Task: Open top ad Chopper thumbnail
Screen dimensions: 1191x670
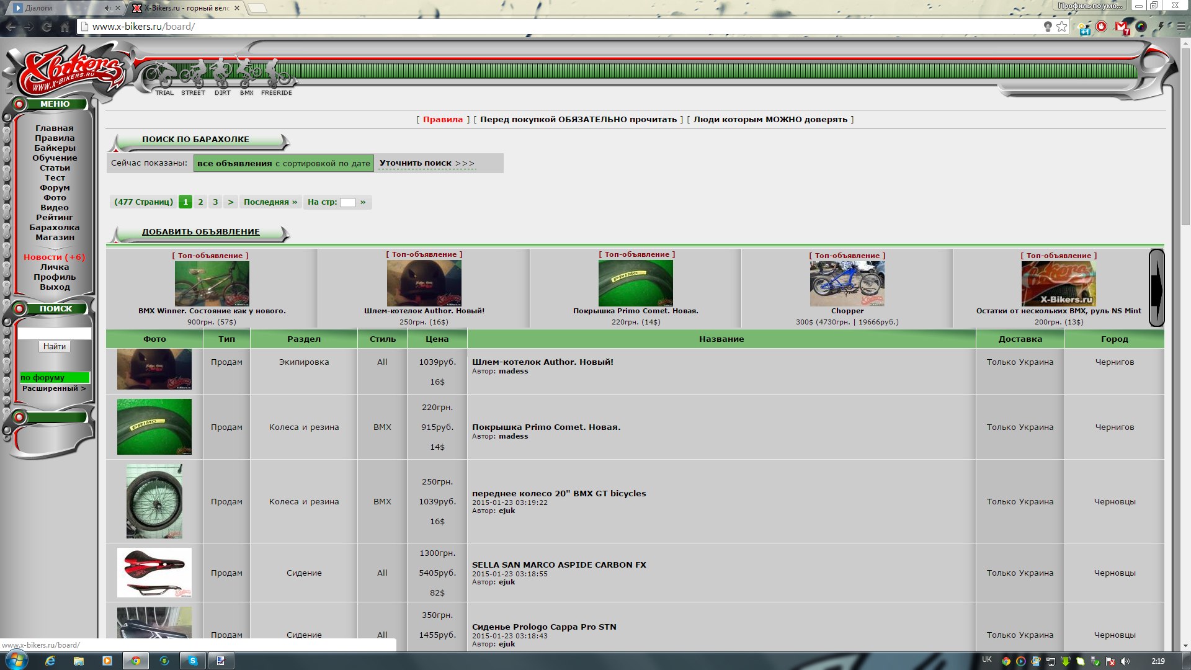Action: tap(847, 284)
